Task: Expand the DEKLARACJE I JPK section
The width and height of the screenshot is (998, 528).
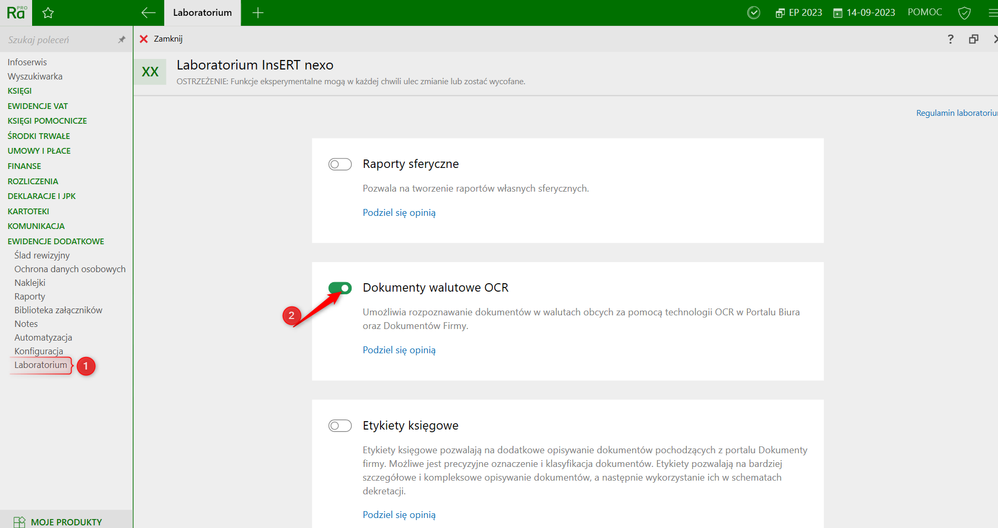Action: point(42,196)
